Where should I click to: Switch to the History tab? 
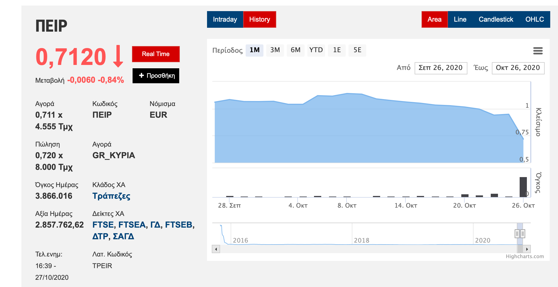tap(260, 19)
